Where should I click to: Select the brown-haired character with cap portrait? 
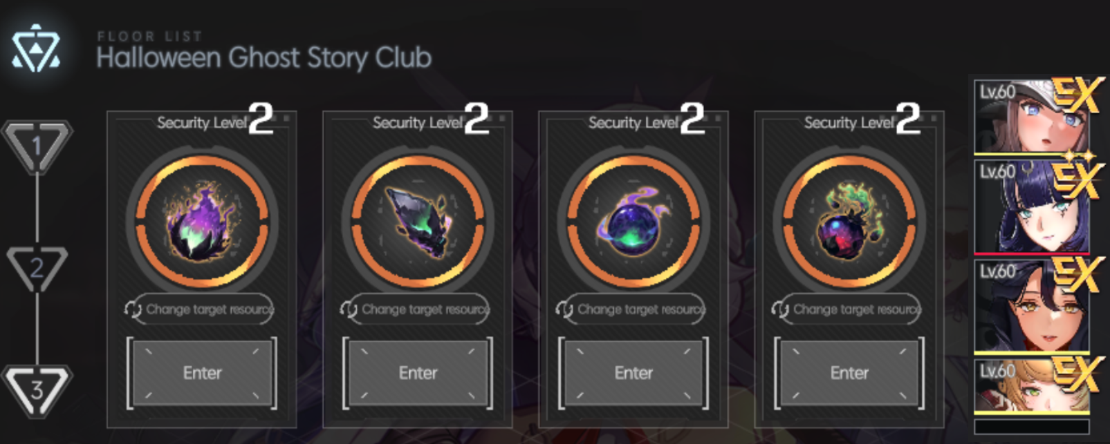pyautogui.click(x=1031, y=117)
